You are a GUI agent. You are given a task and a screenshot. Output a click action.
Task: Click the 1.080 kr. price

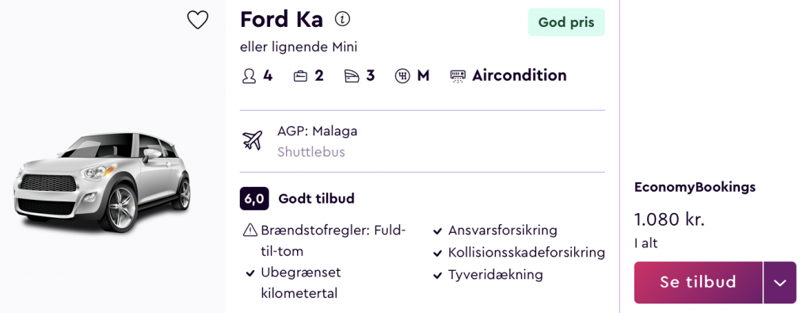670,219
